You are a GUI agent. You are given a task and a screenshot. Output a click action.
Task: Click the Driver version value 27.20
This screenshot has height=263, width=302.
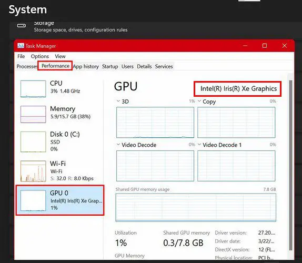[x=267, y=233]
